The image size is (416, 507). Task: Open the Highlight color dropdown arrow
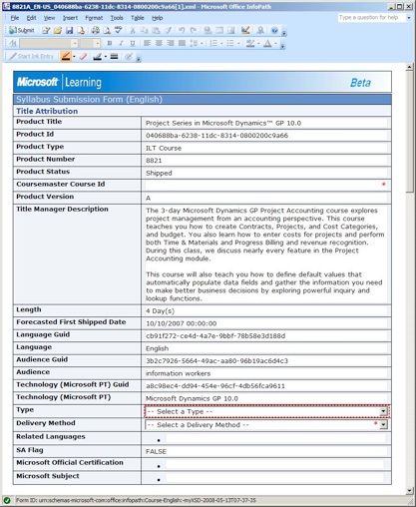point(258,44)
